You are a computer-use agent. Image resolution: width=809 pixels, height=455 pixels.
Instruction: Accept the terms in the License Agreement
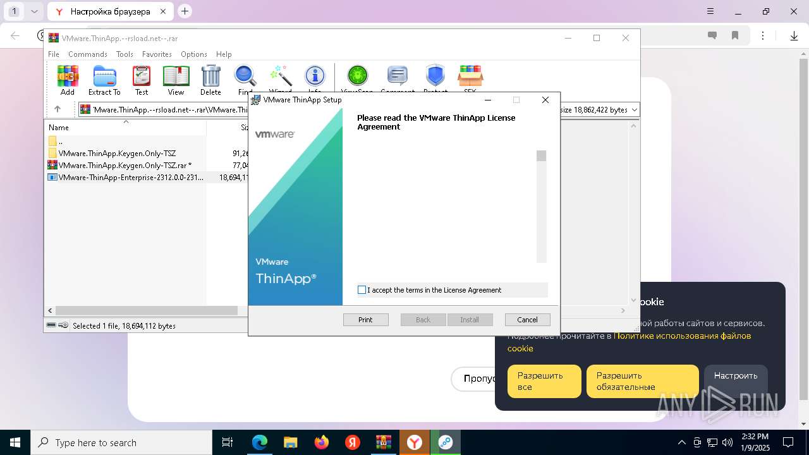pyautogui.click(x=362, y=290)
